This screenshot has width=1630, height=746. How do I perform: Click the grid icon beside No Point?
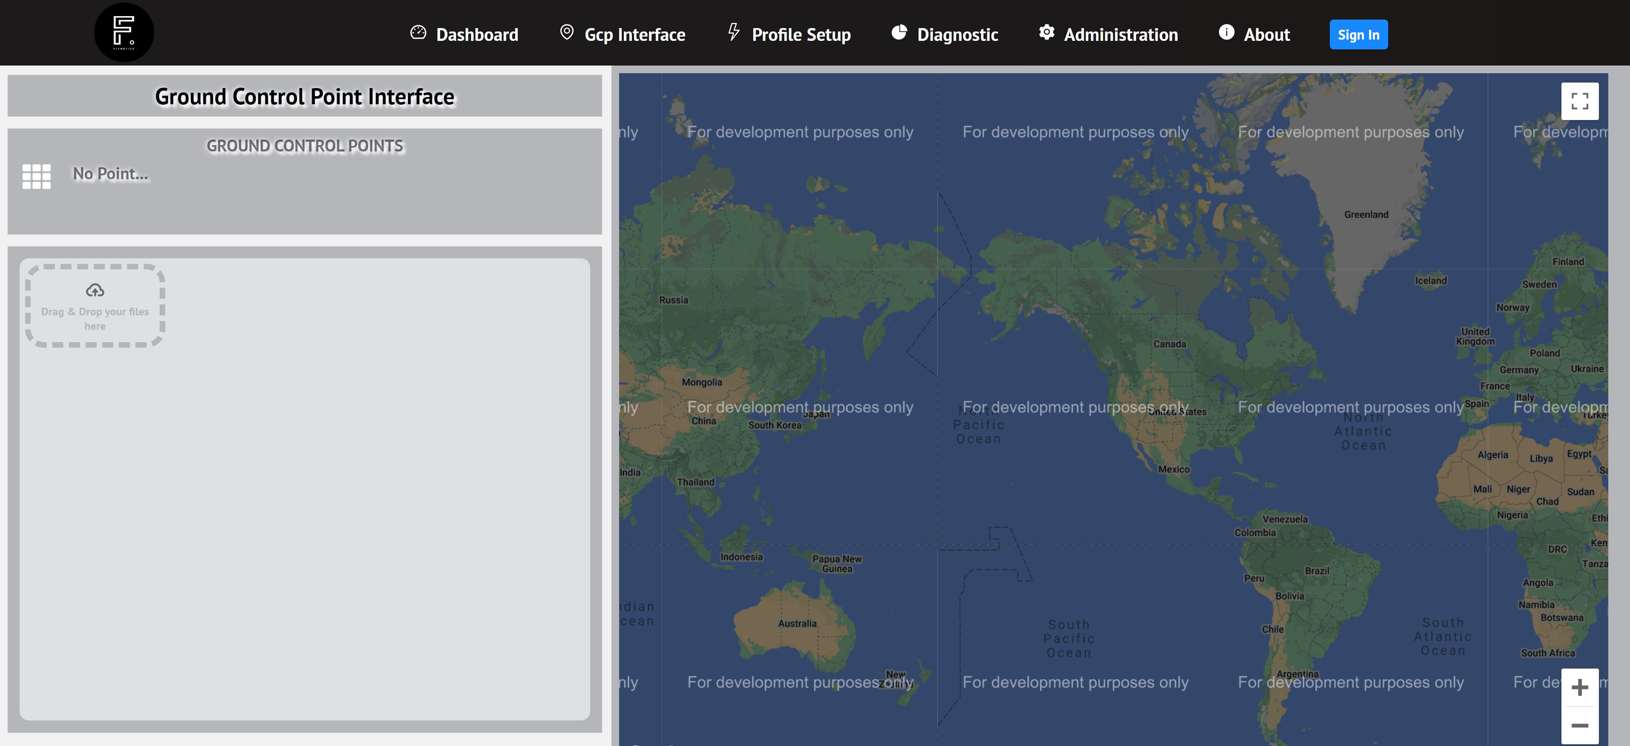pyautogui.click(x=36, y=176)
